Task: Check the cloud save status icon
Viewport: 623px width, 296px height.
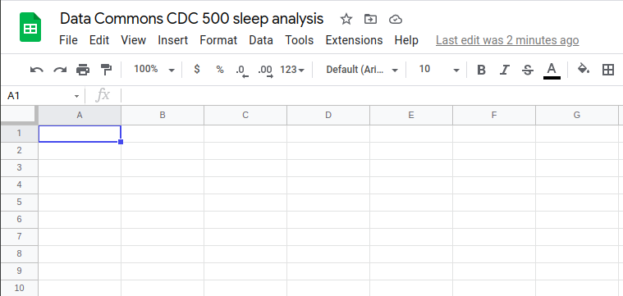Action: pyautogui.click(x=396, y=19)
